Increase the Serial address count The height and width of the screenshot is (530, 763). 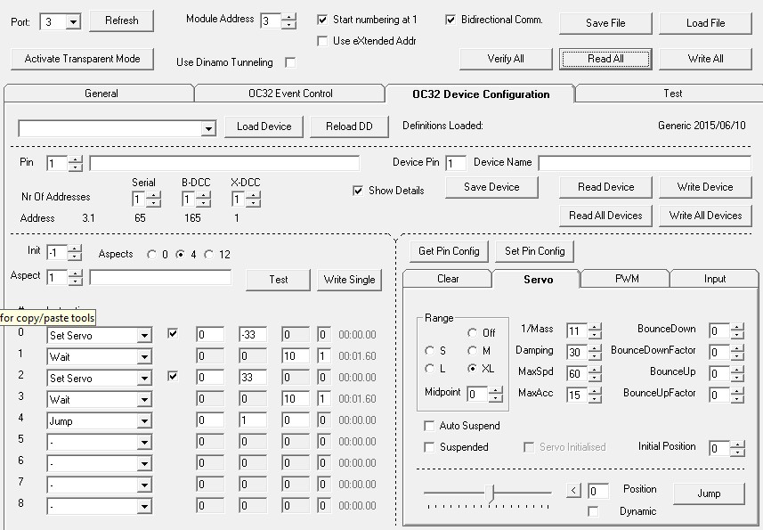(154, 196)
